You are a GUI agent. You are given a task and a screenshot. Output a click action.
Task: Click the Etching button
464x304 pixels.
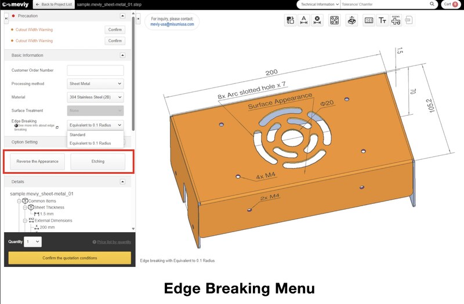97,161
